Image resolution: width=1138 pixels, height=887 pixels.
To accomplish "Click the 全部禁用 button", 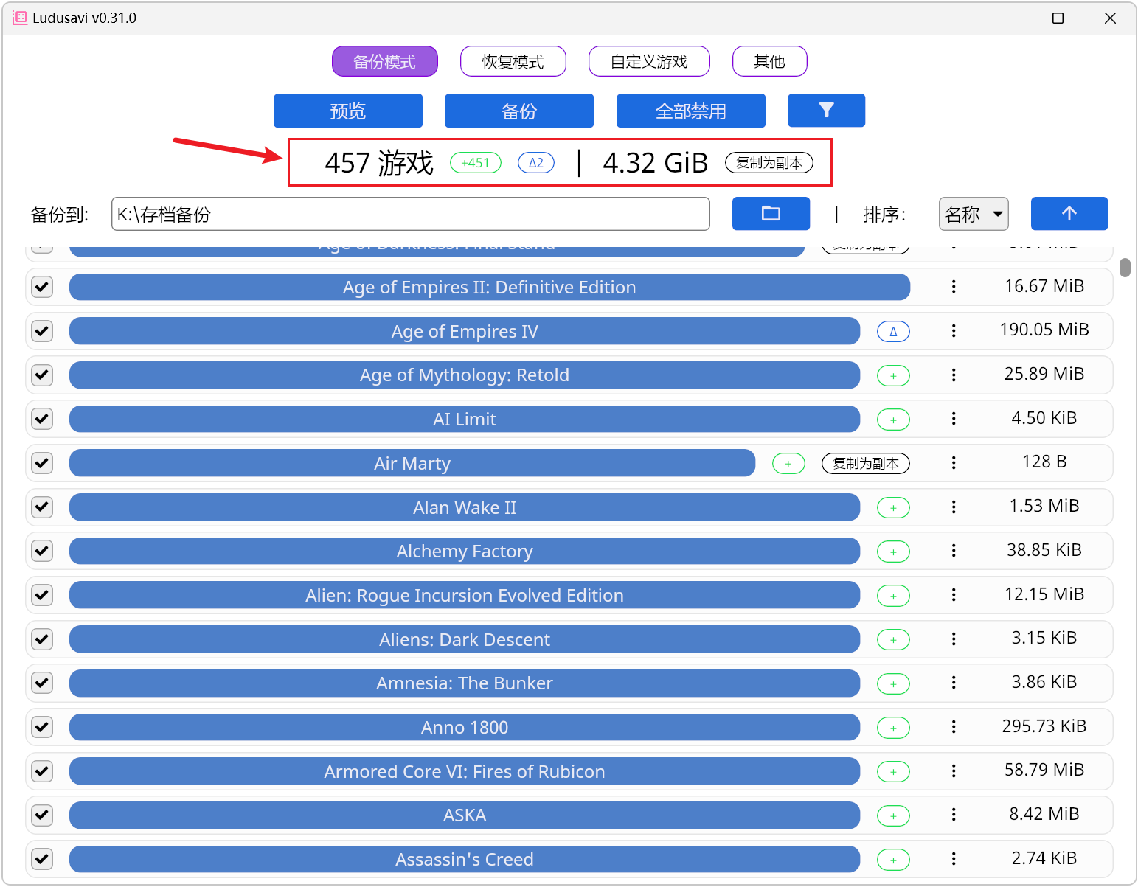I will tap(691, 111).
